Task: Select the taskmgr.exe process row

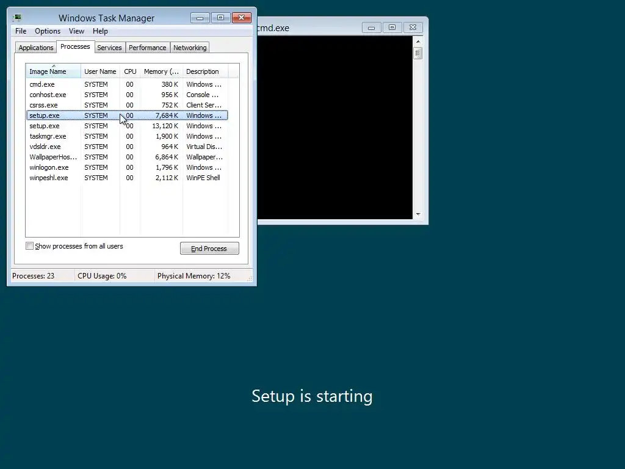Action: point(127,136)
